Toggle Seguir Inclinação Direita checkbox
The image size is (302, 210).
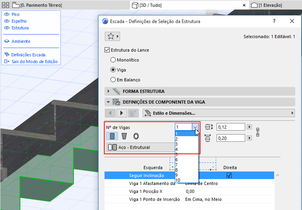pos(229,175)
